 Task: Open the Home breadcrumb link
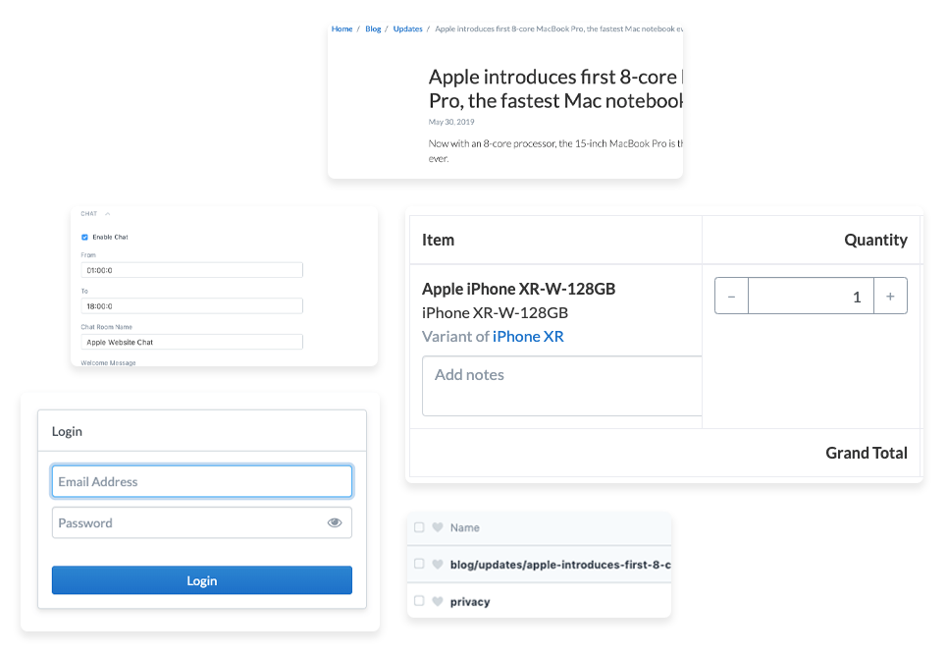point(342,29)
